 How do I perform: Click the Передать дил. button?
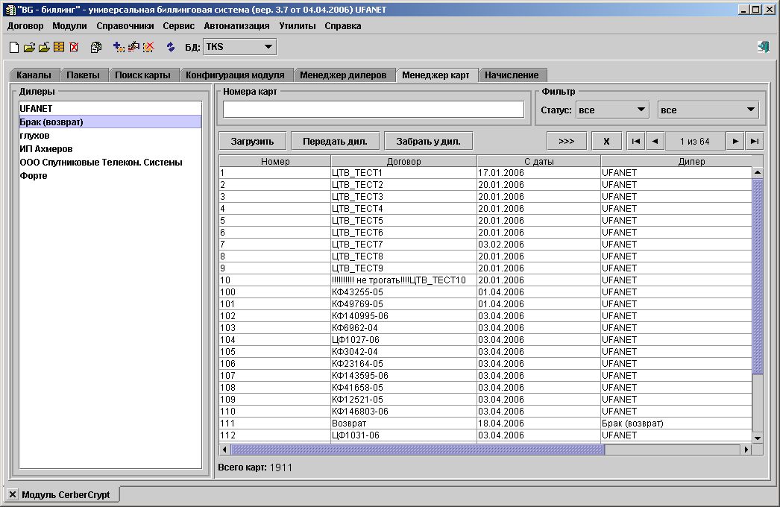335,141
